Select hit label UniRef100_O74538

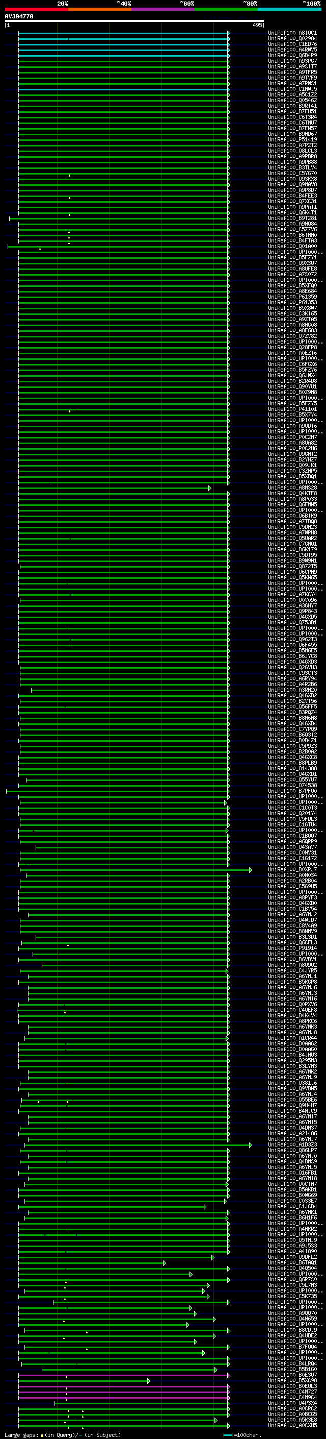[x=292, y=786]
